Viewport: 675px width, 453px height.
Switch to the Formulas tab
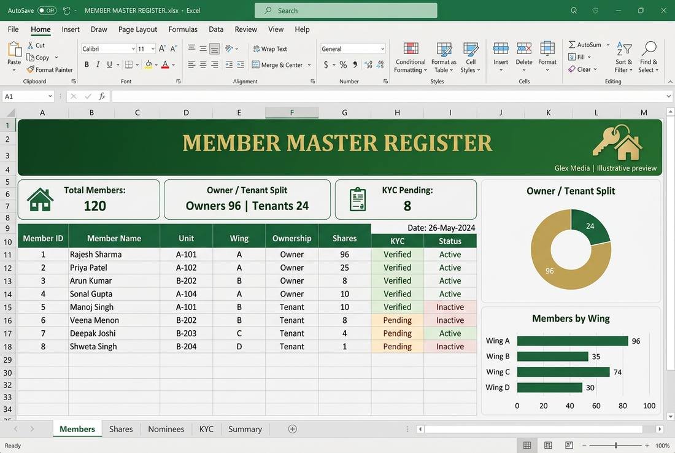pos(183,29)
